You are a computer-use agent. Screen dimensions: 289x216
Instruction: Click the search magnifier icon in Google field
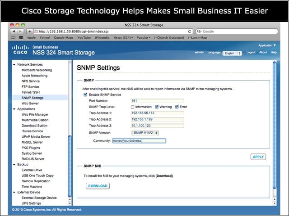click(199, 31)
